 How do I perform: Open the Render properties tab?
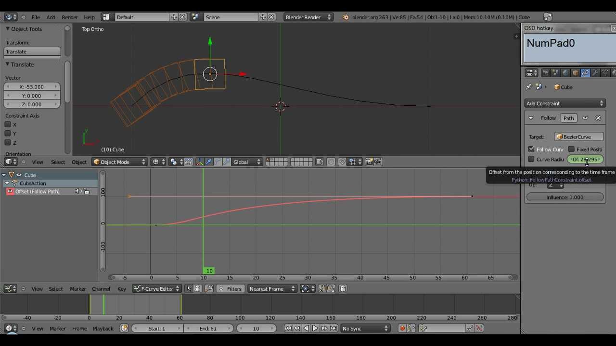pos(545,73)
